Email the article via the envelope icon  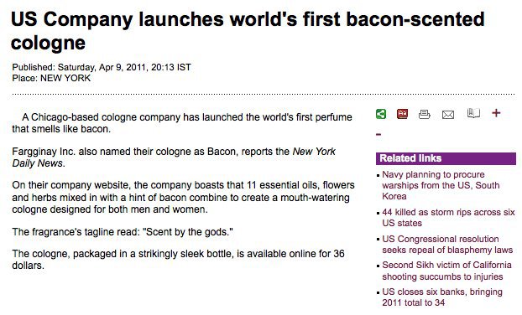pos(448,115)
